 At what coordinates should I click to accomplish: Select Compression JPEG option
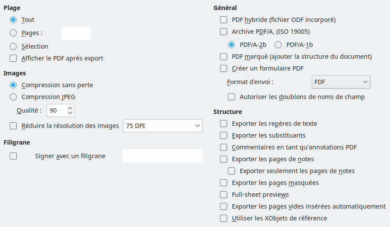(x=13, y=97)
